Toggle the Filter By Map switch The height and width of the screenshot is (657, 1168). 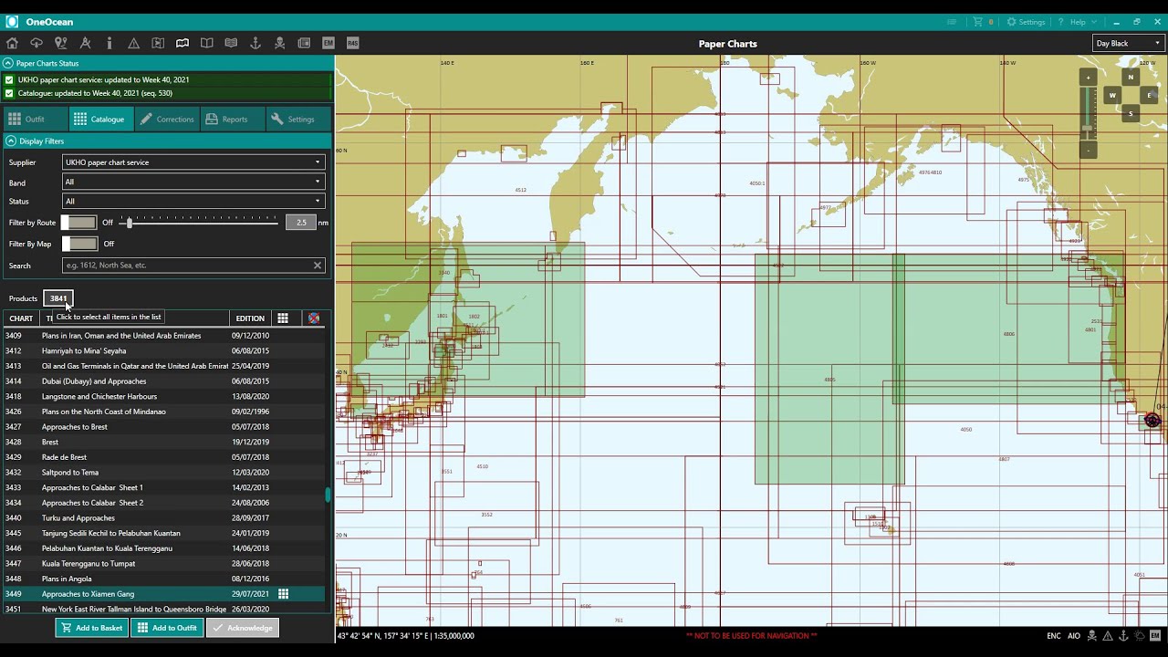79,244
